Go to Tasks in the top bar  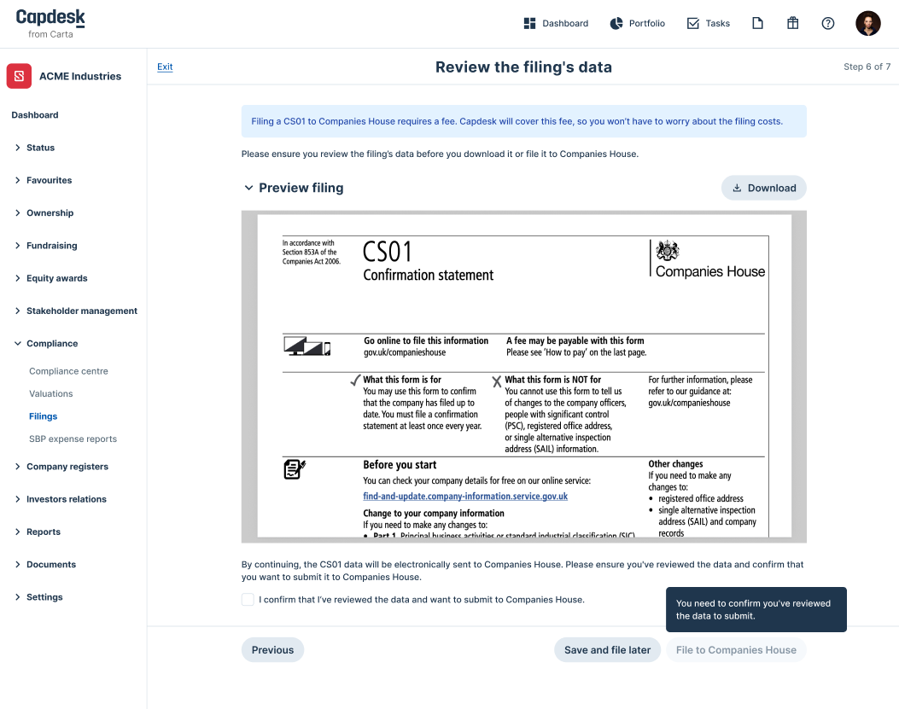coord(708,23)
